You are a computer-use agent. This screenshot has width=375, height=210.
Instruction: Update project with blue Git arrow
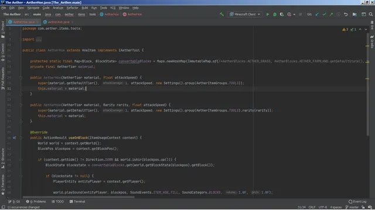click(x=317, y=14)
